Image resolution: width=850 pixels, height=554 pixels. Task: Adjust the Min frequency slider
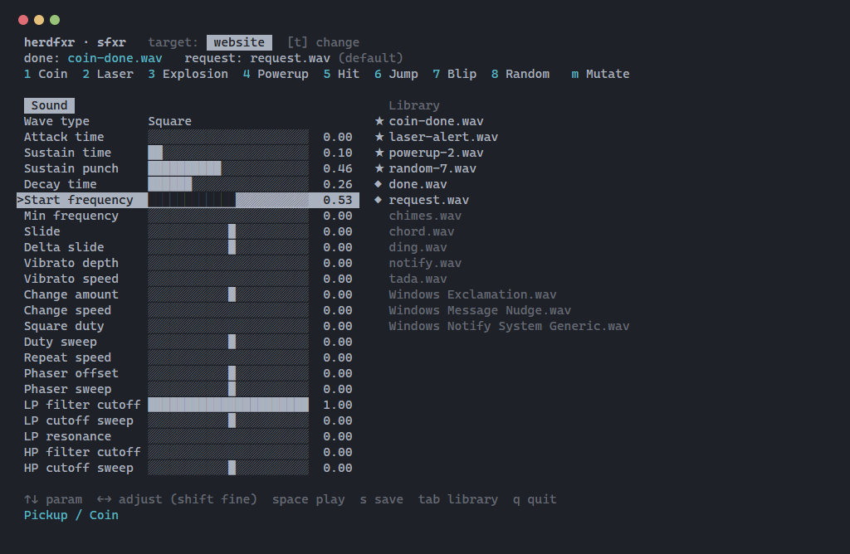pyautogui.click(x=228, y=216)
